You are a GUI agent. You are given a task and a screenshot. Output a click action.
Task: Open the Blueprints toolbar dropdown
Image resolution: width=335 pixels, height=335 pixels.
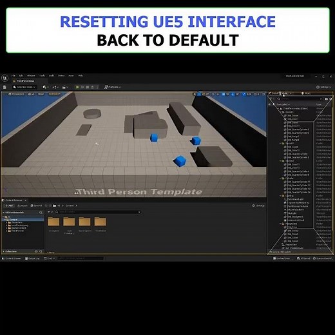pyautogui.click(x=55, y=87)
